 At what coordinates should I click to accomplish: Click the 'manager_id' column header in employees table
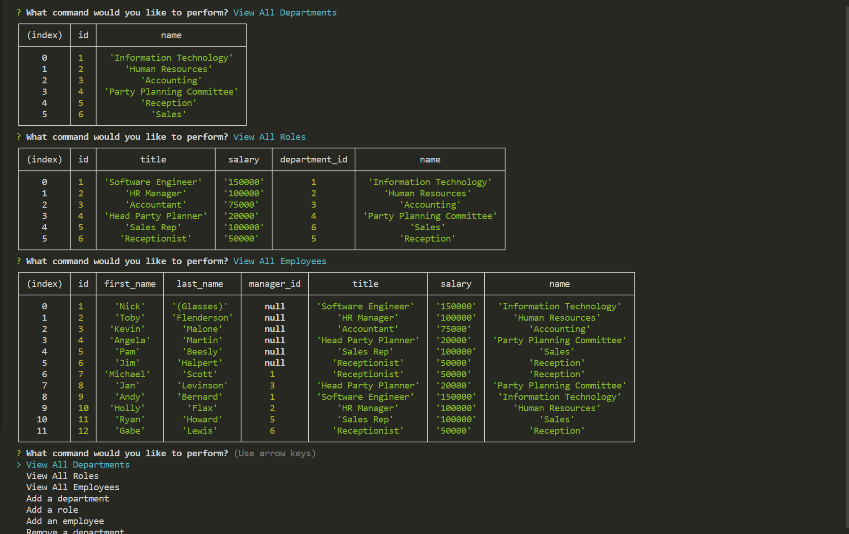[274, 283]
